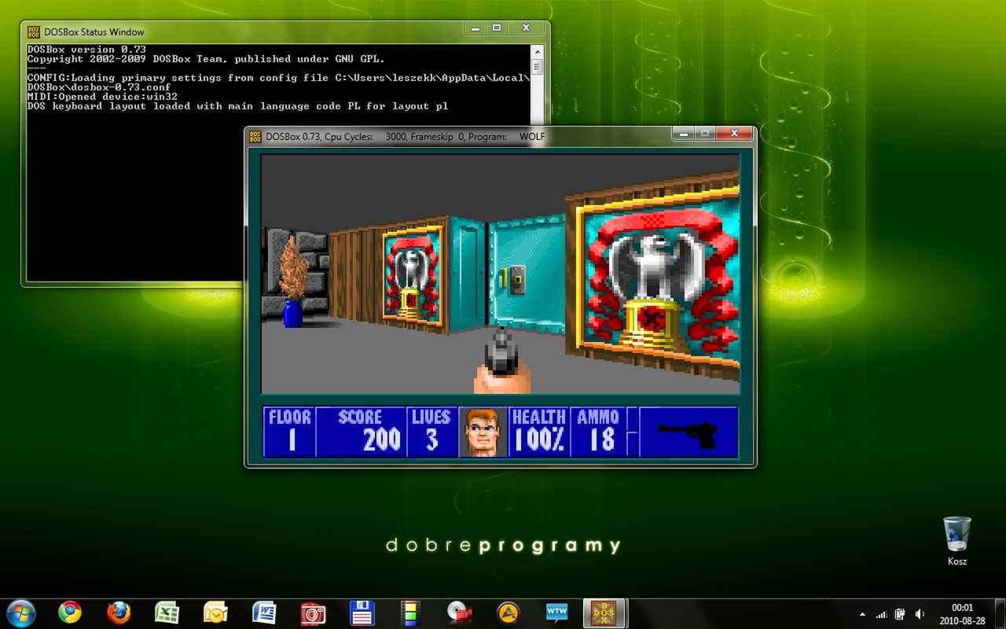Launch Firefox from the taskbar
This screenshot has height=629, width=1006.
[119, 612]
